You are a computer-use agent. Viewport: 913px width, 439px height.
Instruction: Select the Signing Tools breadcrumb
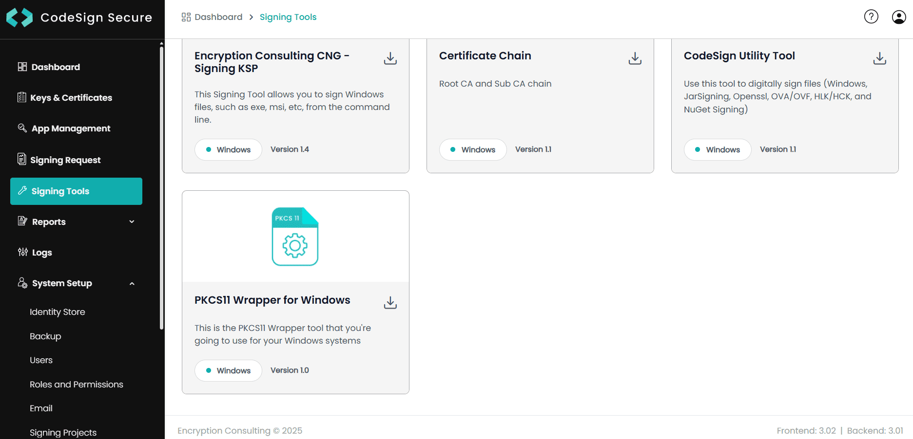point(288,17)
